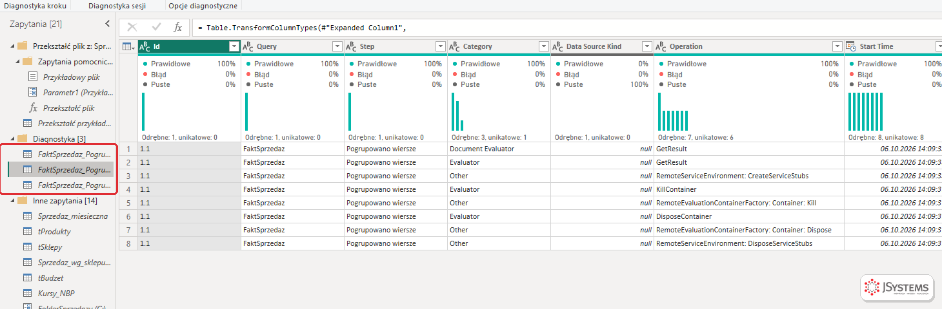Click table icon beside tProdukty
Image resolution: width=942 pixels, height=309 pixels.
click(28, 231)
